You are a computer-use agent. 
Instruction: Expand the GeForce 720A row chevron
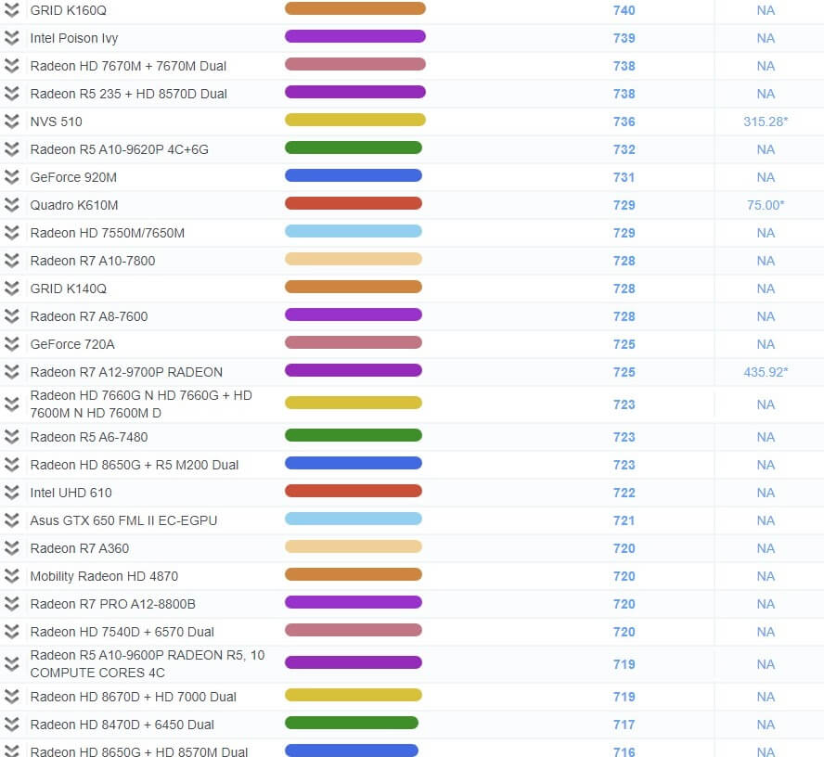[x=11, y=344]
